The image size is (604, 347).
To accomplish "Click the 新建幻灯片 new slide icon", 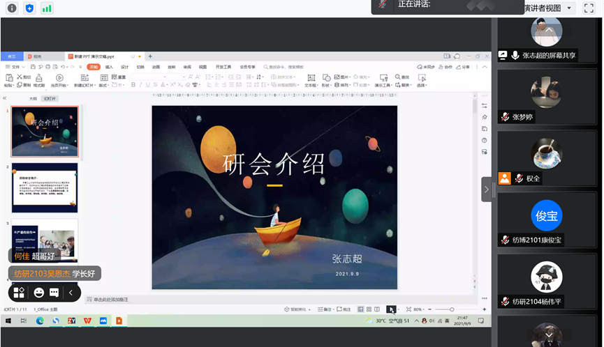I will 84,78.
